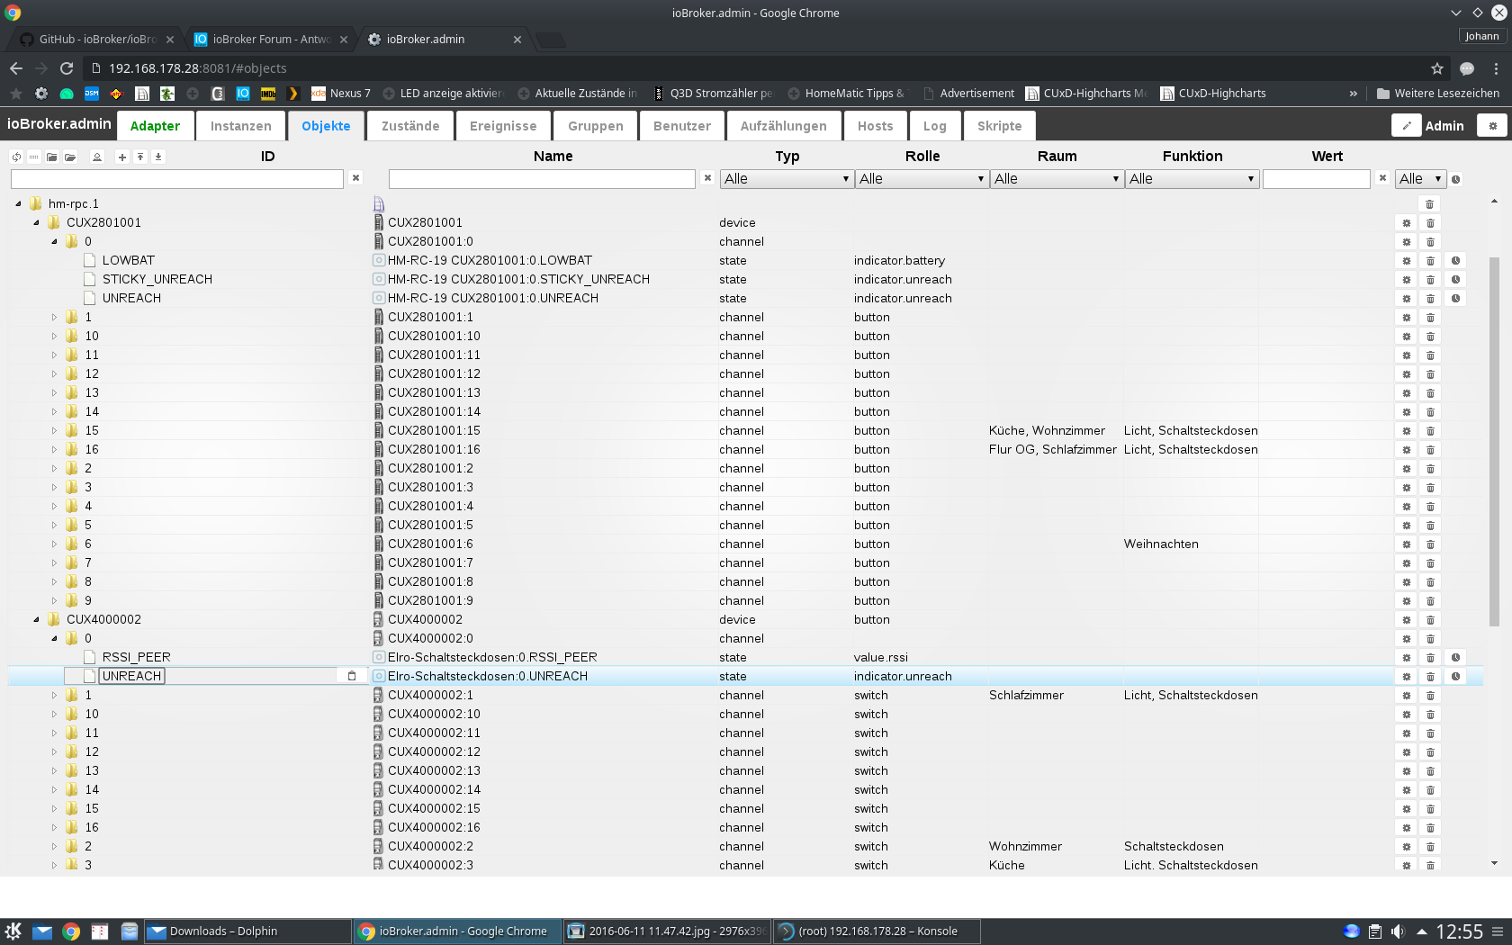Click the plus icon to add object
1512x945 pixels.
point(122,157)
